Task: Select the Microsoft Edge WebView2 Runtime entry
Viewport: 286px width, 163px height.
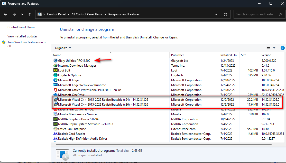Action: pyautogui.click(x=82, y=85)
